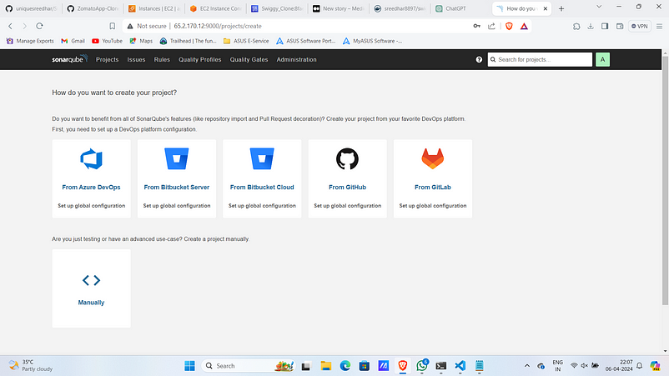Close the How do you tab
This screenshot has width=669, height=376.
pyautogui.click(x=546, y=8)
